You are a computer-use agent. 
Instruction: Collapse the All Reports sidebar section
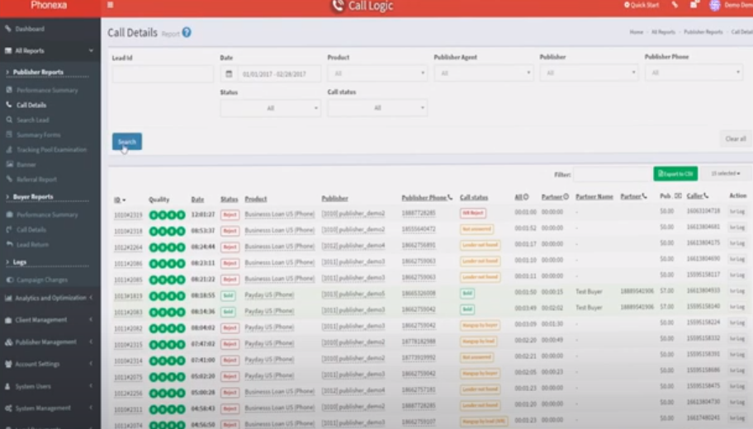(50, 51)
